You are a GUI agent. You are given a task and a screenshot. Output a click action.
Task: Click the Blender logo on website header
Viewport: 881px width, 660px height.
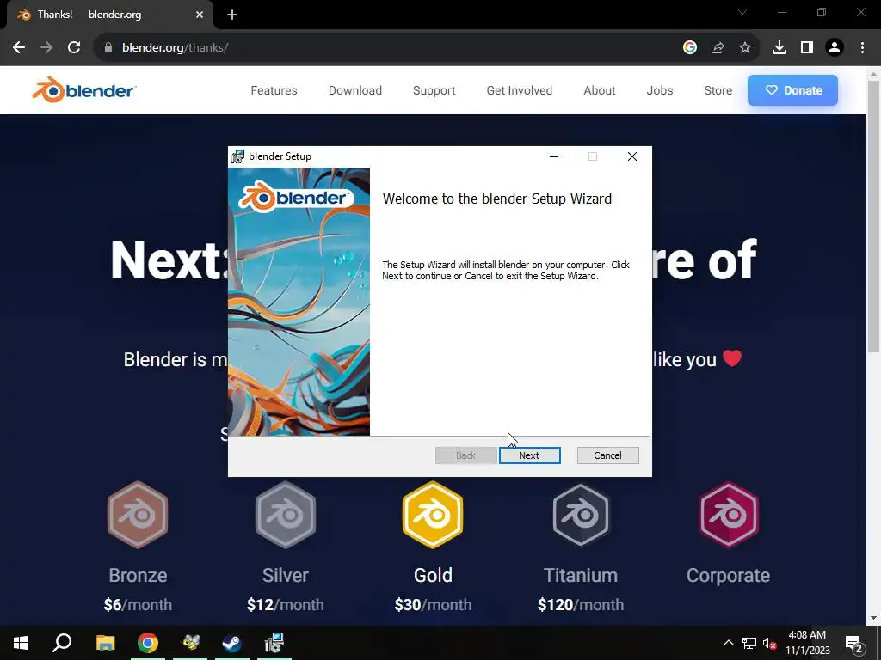[x=83, y=89]
